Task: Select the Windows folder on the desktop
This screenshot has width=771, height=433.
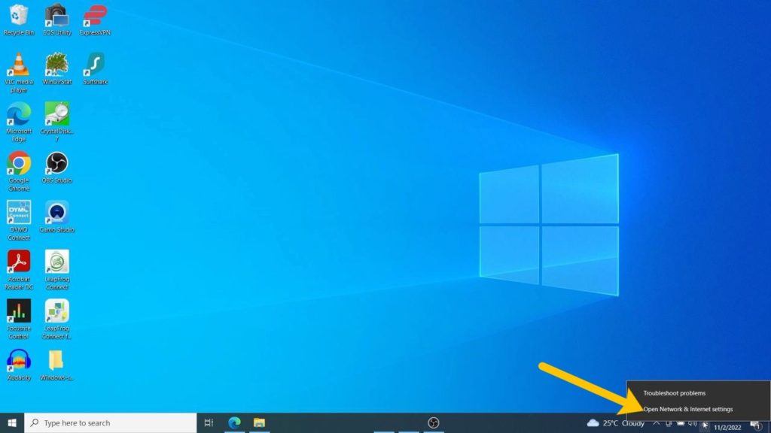Action: (x=57, y=365)
